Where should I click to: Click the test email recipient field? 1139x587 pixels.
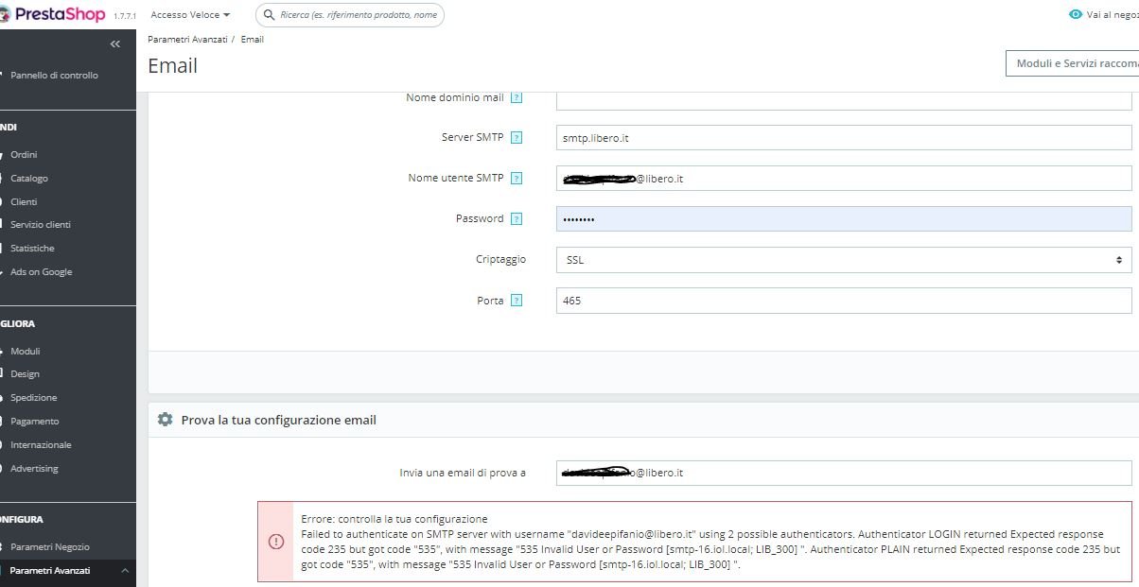pyautogui.click(x=844, y=472)
